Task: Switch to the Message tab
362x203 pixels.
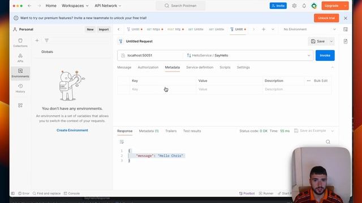Action: click(124, 68)
